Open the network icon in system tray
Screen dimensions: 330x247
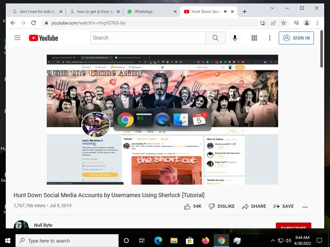click(281, 241)
